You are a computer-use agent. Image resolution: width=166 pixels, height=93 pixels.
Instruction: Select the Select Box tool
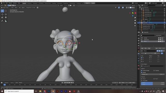click(x=2, y=11)
